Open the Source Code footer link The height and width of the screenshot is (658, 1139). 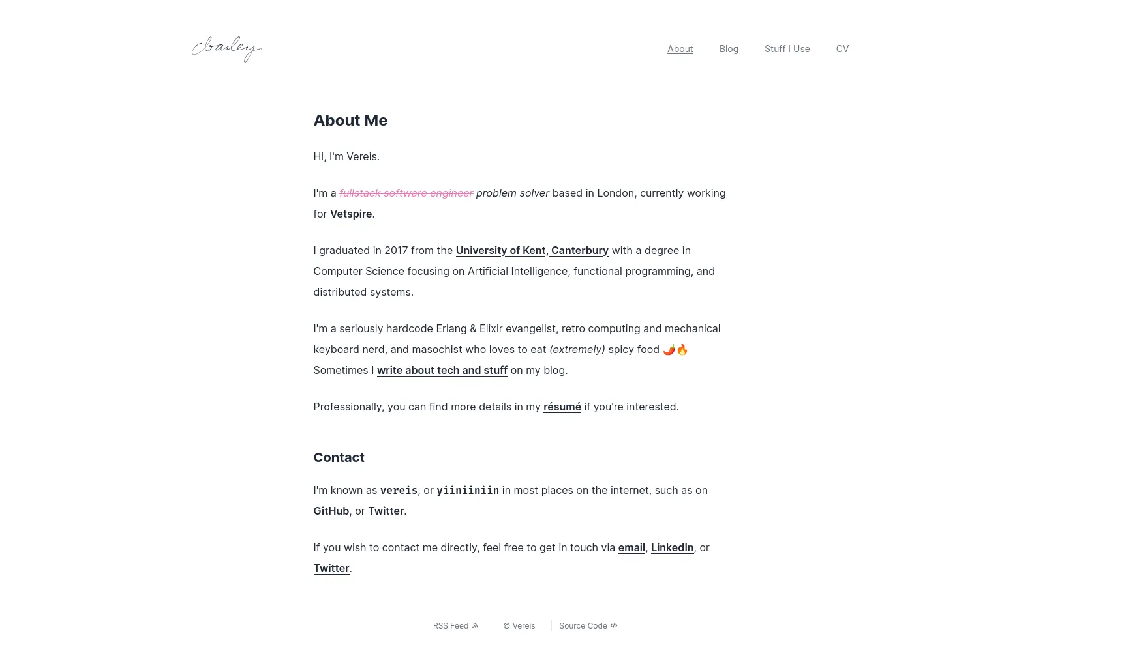583,625
